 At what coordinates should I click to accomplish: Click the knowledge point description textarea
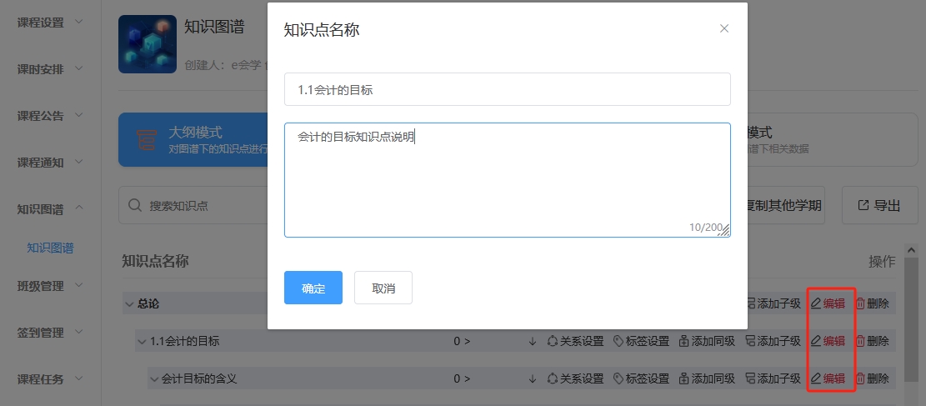(x=507, y=180)
